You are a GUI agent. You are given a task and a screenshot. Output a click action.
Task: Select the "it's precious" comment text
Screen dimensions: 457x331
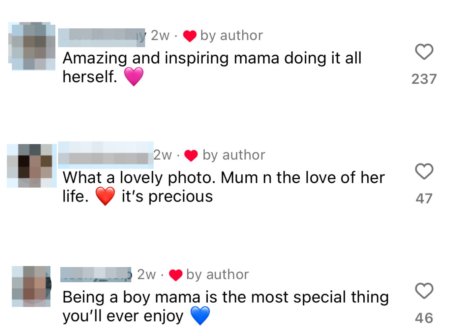click(x=167, y=196)
